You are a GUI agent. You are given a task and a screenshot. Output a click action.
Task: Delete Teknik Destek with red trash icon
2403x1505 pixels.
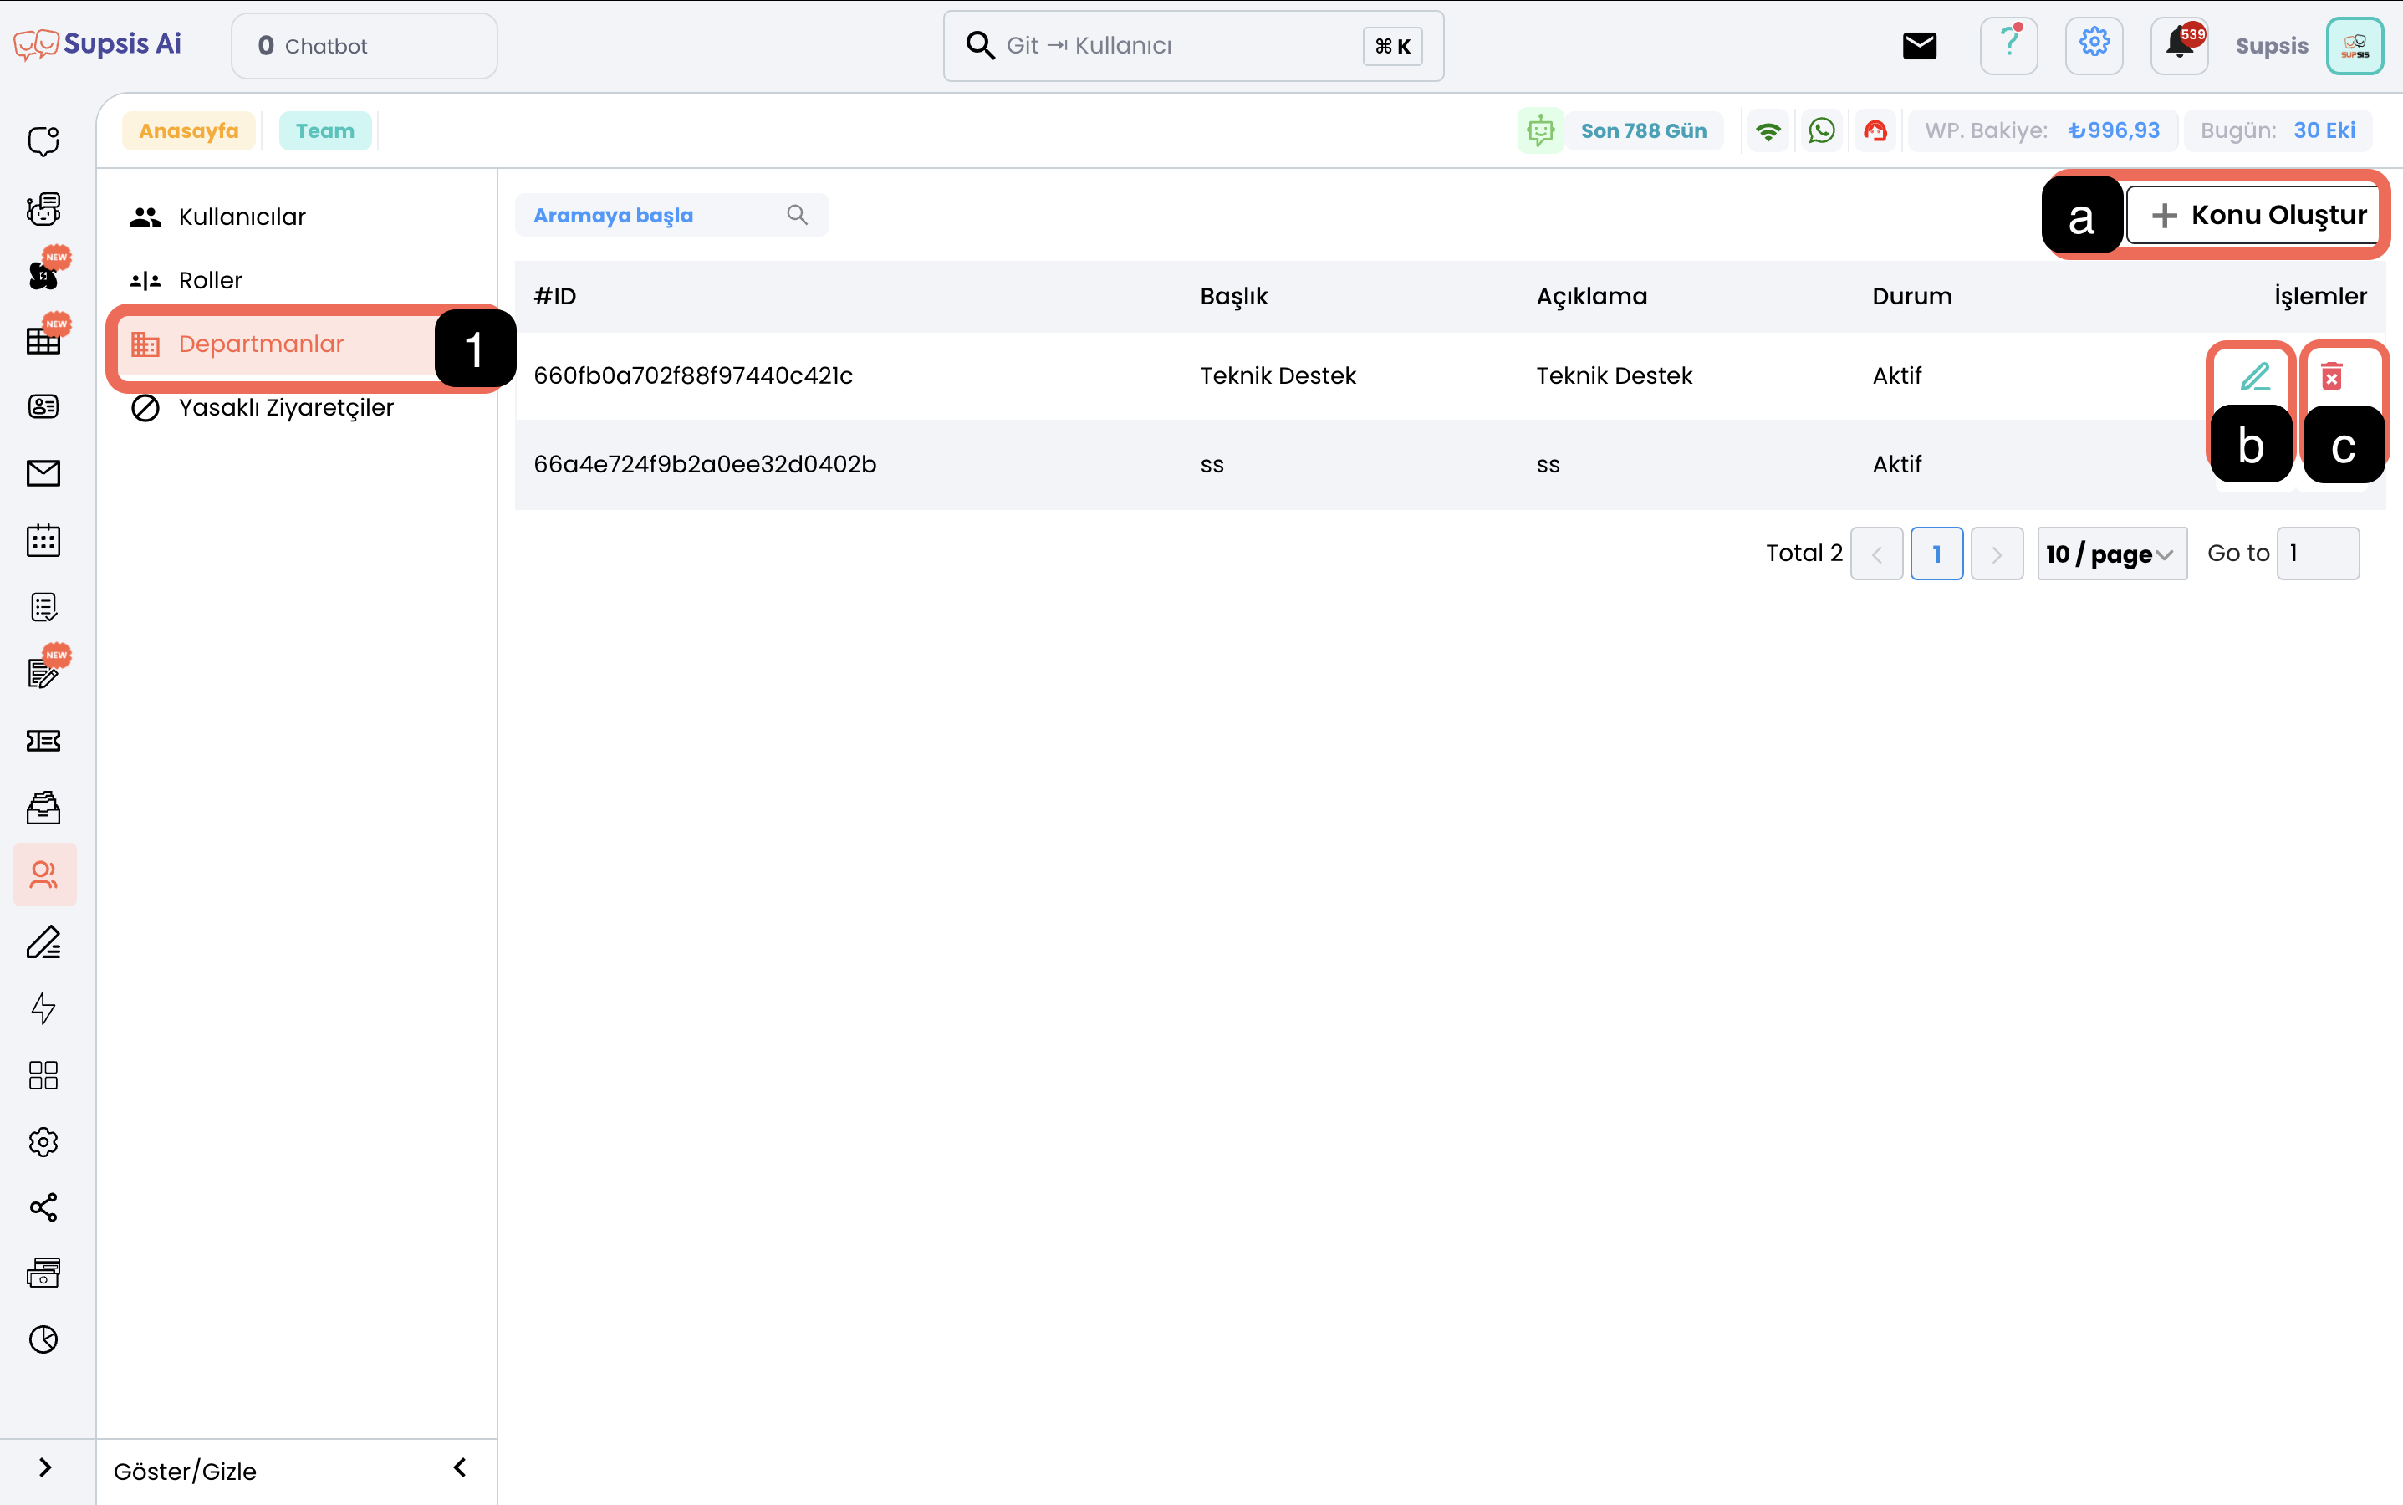click(x=2331, y=376)
